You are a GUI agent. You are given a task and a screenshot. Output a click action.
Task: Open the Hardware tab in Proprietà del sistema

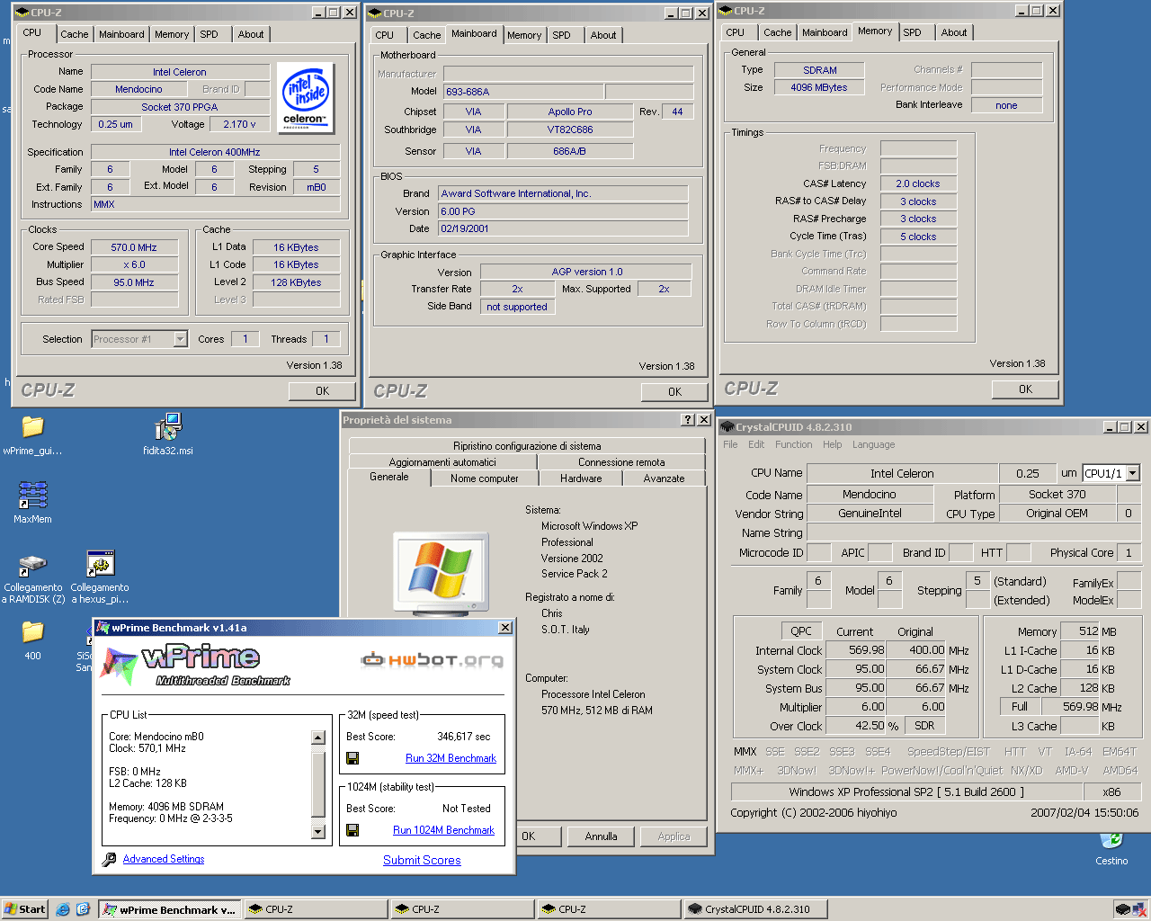coord(581,478)
